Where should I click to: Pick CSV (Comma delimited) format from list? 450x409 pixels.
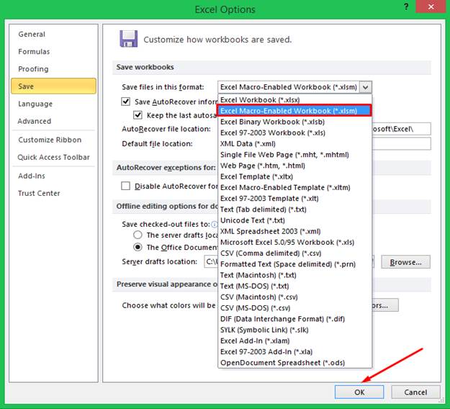click(x=270, y=253)
